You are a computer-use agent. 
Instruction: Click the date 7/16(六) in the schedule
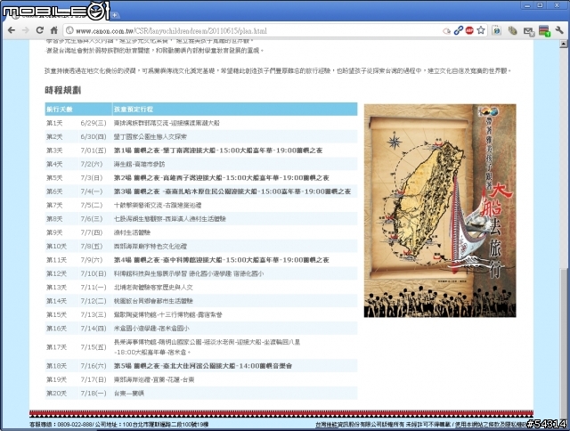[x=94, y=366]
